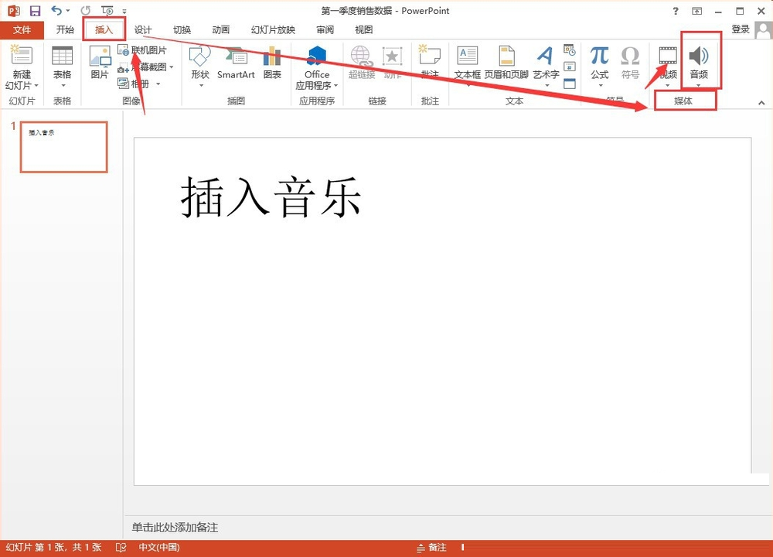This screenshot has height=557, width=773.
Task: Click the notes area 单击此处添加备注
Action: click(x=175, y=528)
